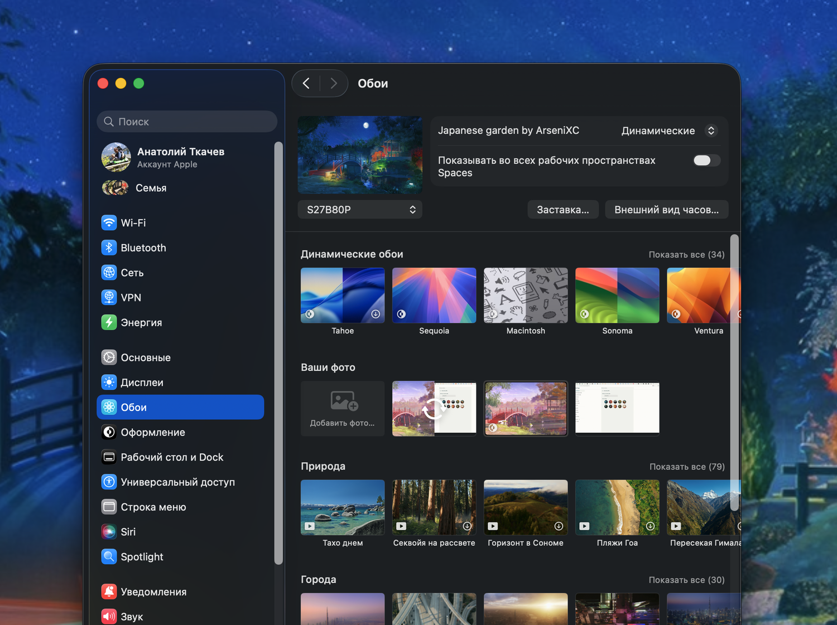Download the Tahoe dynamic wallpaper
The width and height of the screenshot is (837, 625).
coord(376,314)
